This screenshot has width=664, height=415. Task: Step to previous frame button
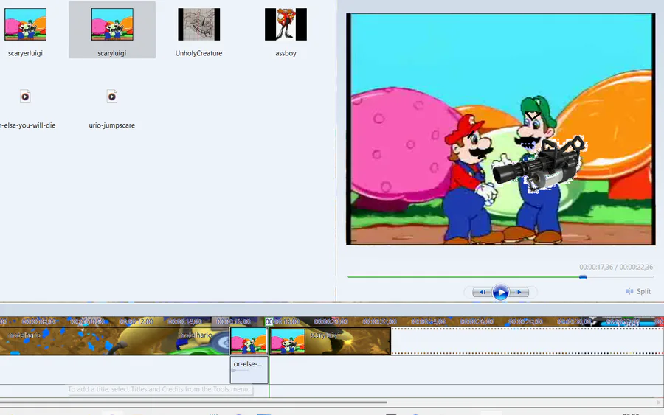483,292
